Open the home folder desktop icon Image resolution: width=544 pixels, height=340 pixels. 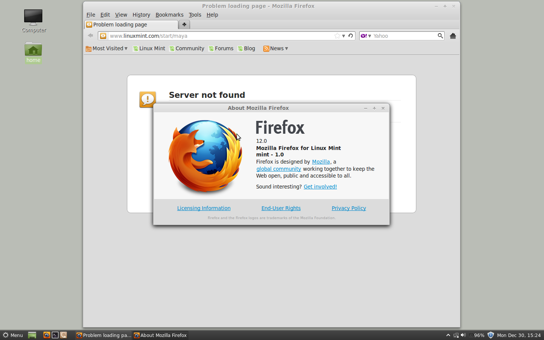(x=33, y=52)
